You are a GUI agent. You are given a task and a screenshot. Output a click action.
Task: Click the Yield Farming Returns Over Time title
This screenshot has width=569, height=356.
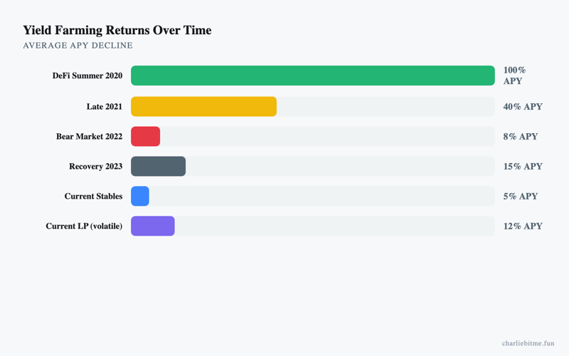pos(117,30)
